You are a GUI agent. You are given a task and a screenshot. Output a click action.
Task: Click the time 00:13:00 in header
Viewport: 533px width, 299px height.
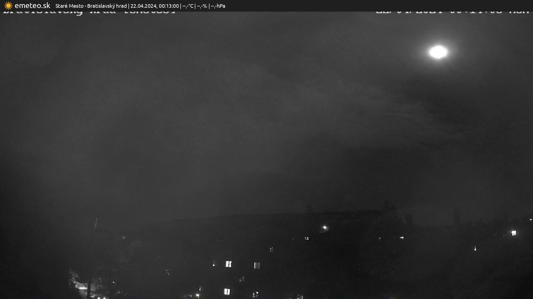click(169, 6)
